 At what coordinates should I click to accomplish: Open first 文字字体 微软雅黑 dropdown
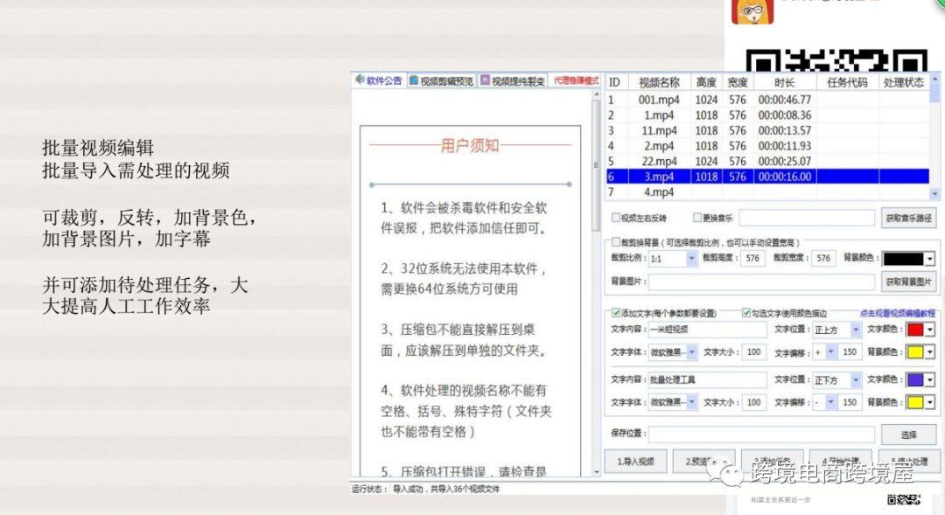691,351
